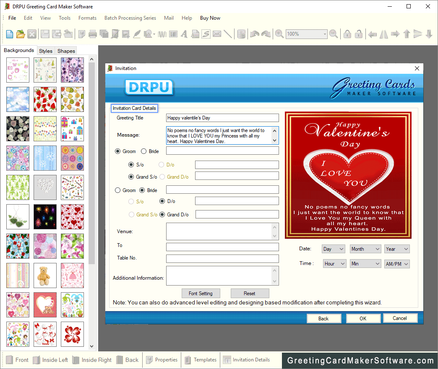
Task: Open the Year date dropdown
Action: click(397, 249)
